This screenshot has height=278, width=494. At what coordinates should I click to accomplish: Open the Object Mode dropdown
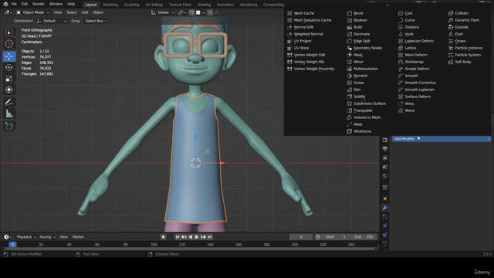click(32, 12)
